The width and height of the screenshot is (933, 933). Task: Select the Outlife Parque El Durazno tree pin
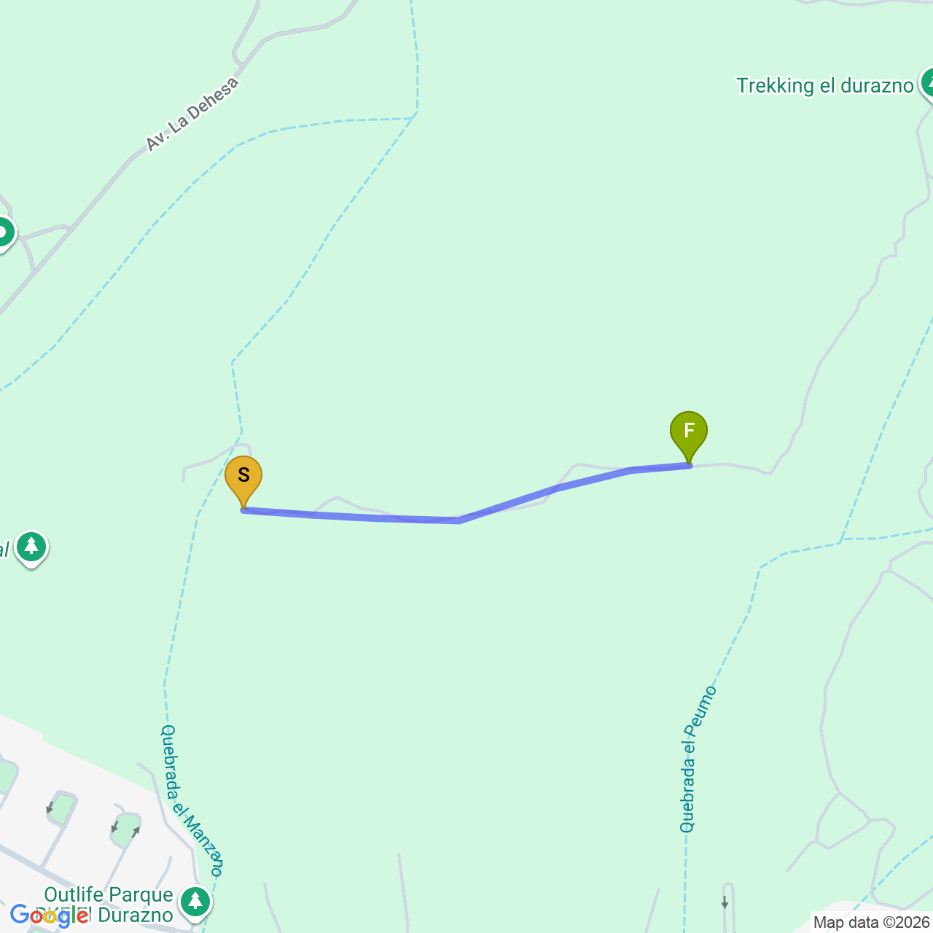point(195,902)
